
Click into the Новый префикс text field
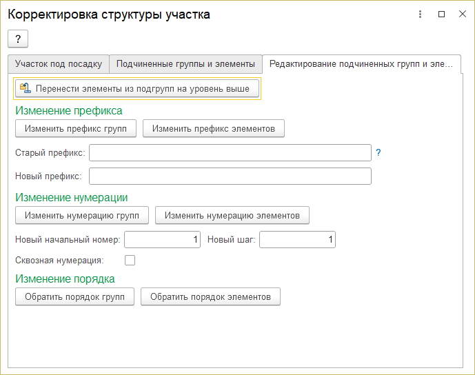tap(230, 176)
